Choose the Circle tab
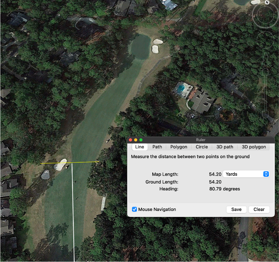 pos(202,147)
